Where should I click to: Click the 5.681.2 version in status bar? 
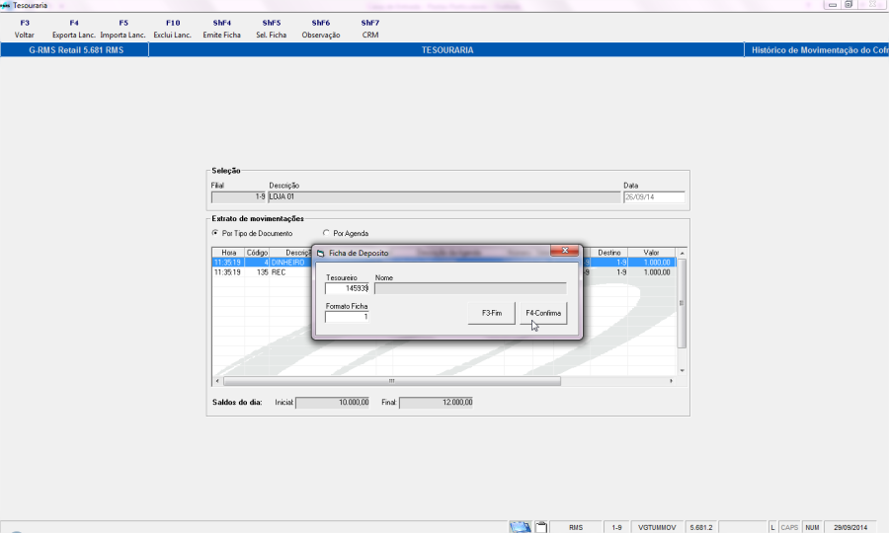(701, 527)
